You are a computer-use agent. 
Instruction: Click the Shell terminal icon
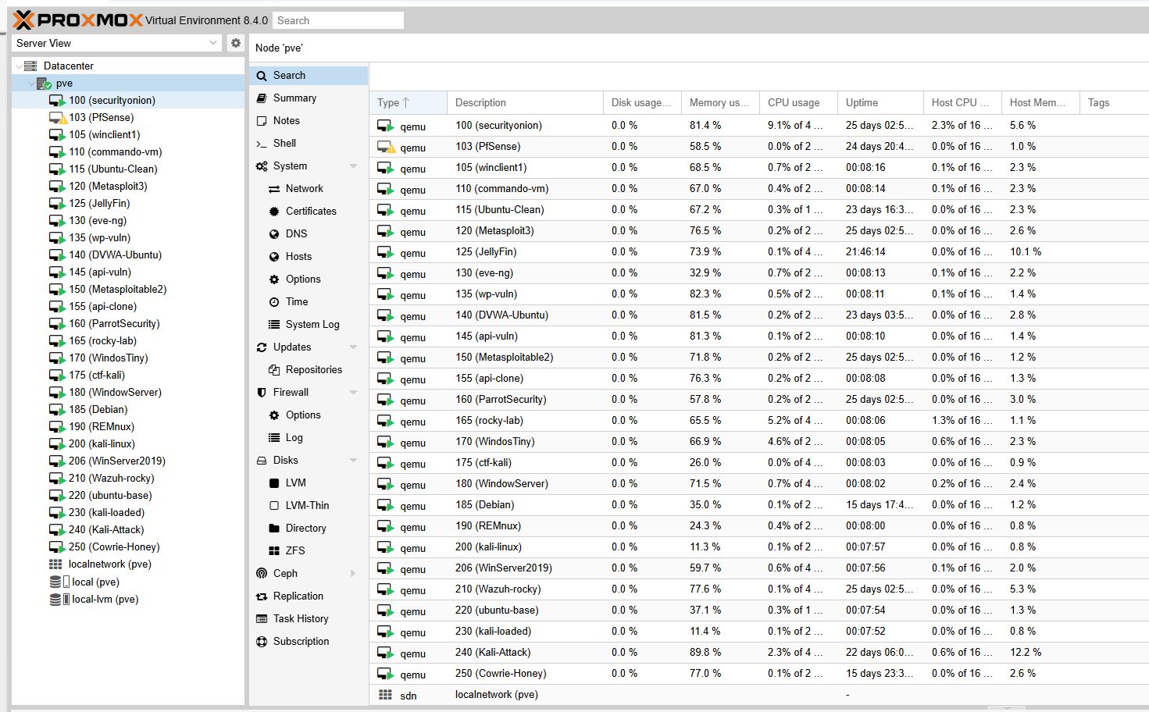(x=262, y=144)
